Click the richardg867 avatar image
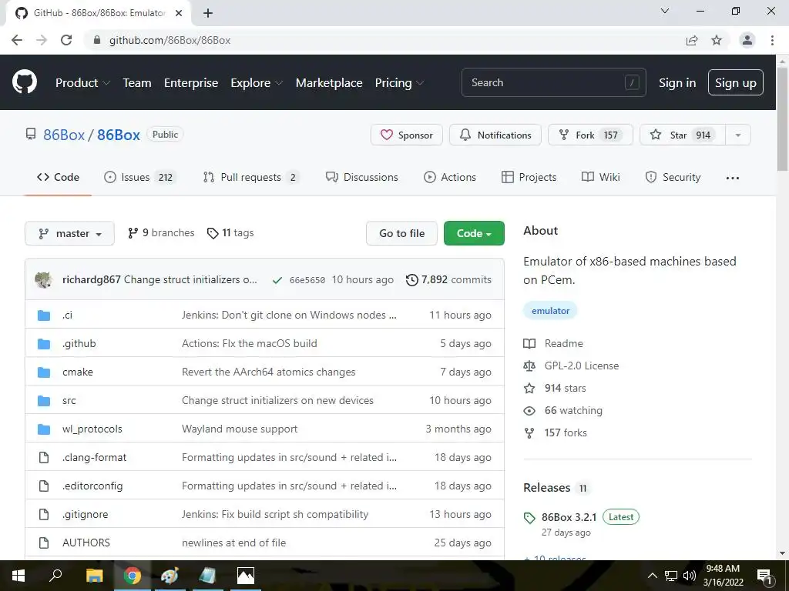 44,279
